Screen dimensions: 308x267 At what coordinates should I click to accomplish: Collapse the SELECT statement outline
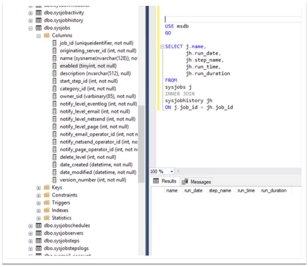162,47
